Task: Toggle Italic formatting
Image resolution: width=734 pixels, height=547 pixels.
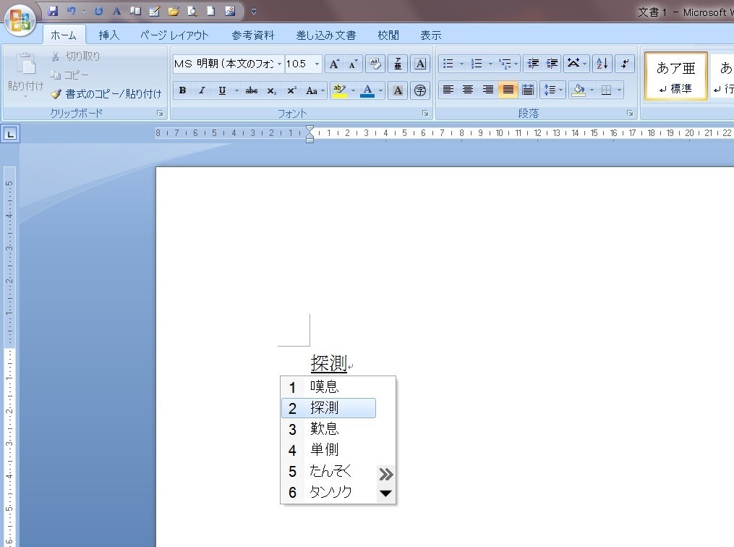Action: coord(202,90)
